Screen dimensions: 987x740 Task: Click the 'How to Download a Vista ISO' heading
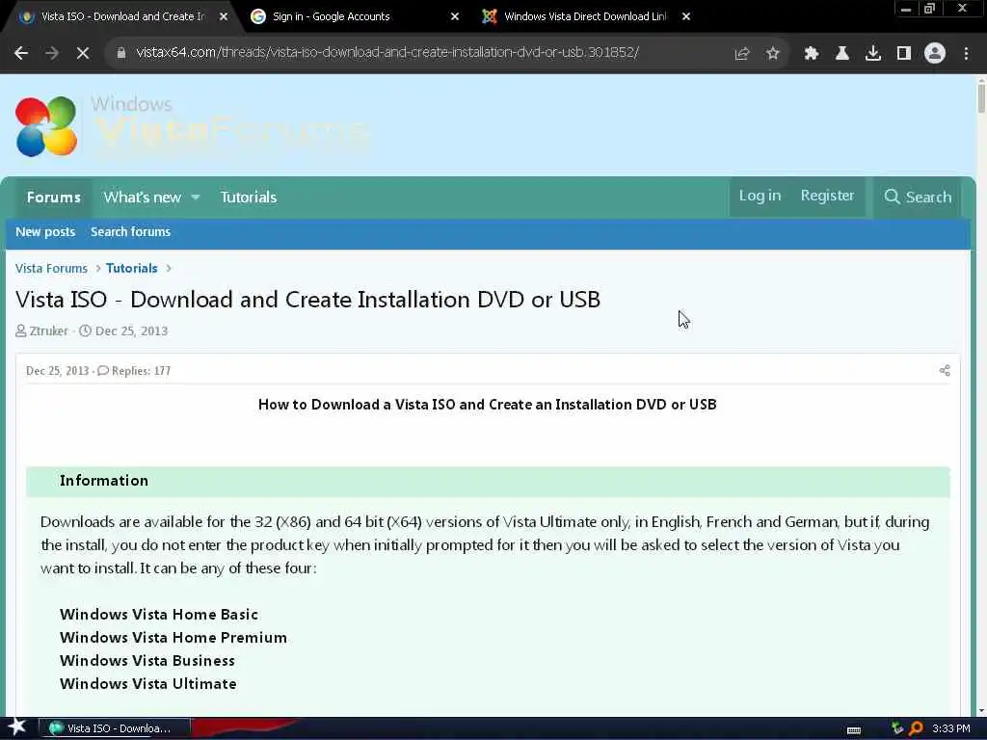(x=487, y=405)
